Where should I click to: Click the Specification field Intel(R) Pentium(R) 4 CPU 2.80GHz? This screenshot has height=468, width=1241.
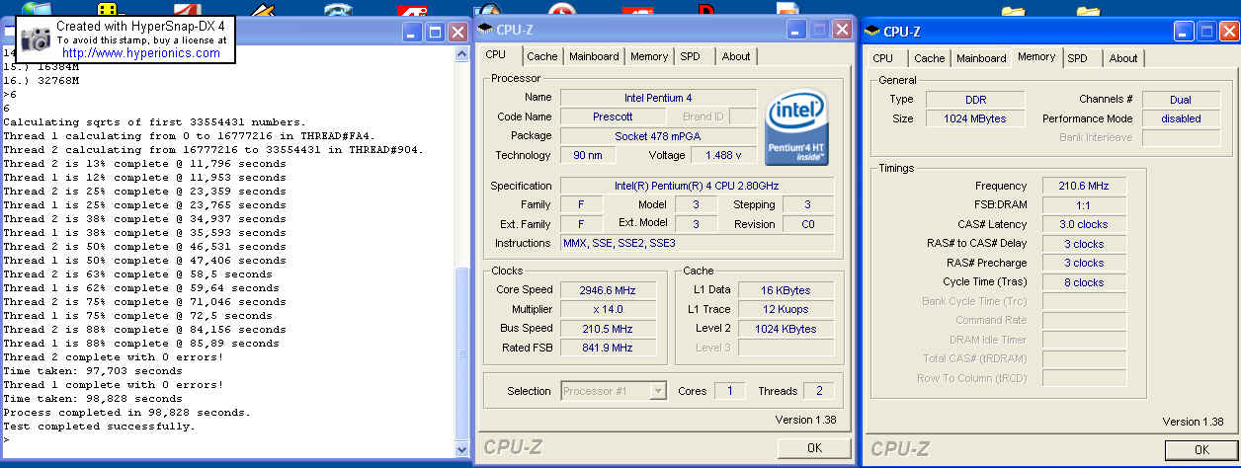click(698, 186)
